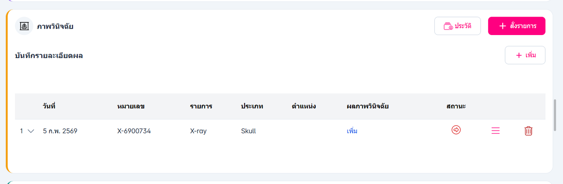Click the X-ray item cell
Screen dimensions: 563x184
click(198, 131)
